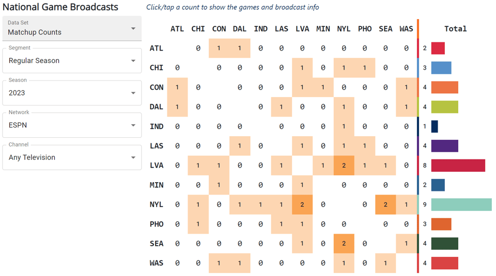
Task: Open the Season 2023 dropdown
Action: pyautogui.click(x=72, y=93)
